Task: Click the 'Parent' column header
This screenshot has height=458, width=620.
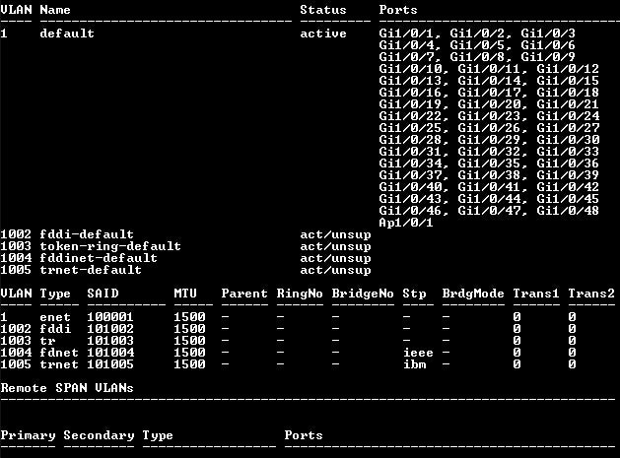Action: tap(244, 294)
